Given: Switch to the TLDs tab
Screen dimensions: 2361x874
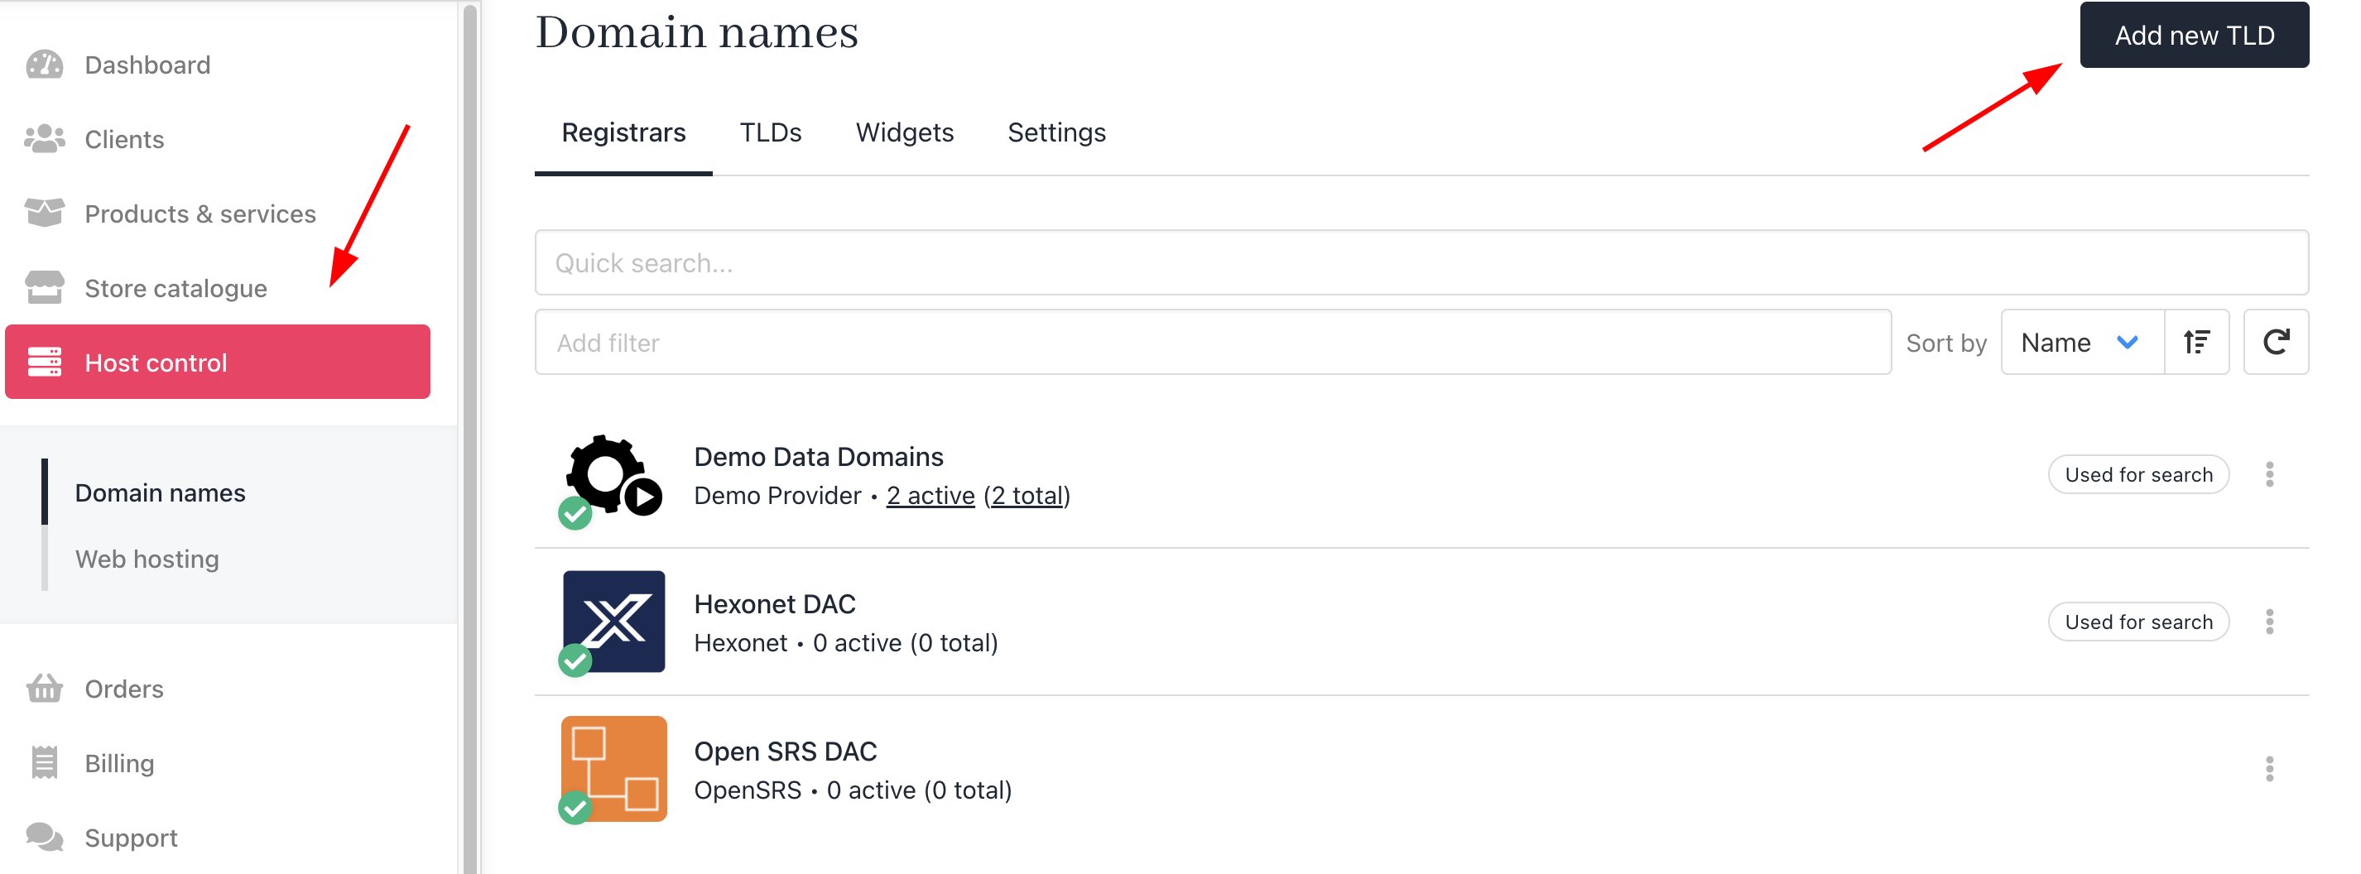Looking at the screenshot, I should coord(770,133).
